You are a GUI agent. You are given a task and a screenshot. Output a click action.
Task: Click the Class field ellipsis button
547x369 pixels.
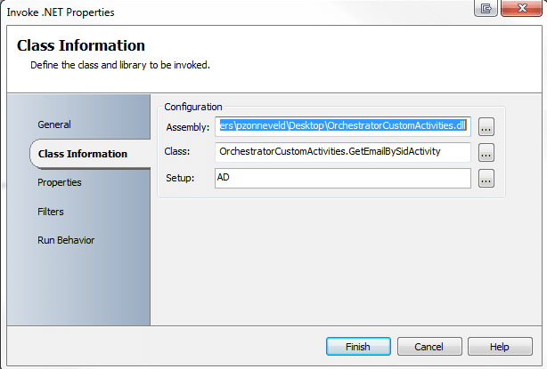point(486,153)
